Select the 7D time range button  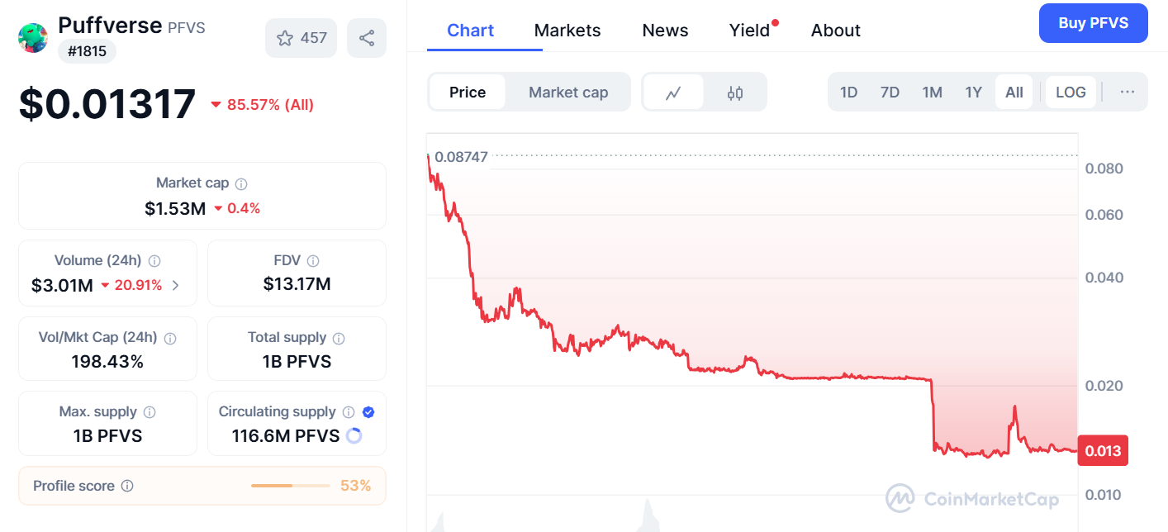[x=890, y=93]
